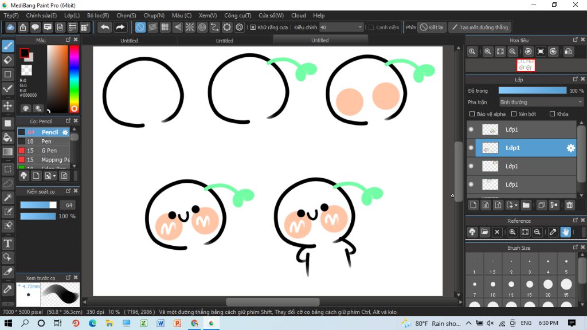Select the Gradient tool
This screenshot has width=587, height=330.
tap(8, 151)
